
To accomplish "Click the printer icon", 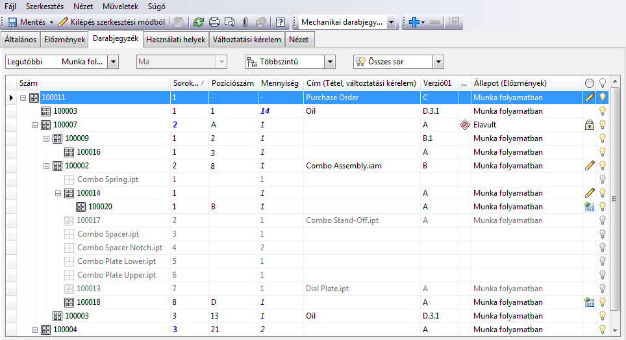I will pos(214,22).
